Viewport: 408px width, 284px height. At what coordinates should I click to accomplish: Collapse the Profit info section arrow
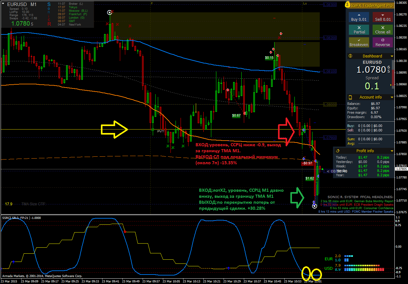click(392, 151)
